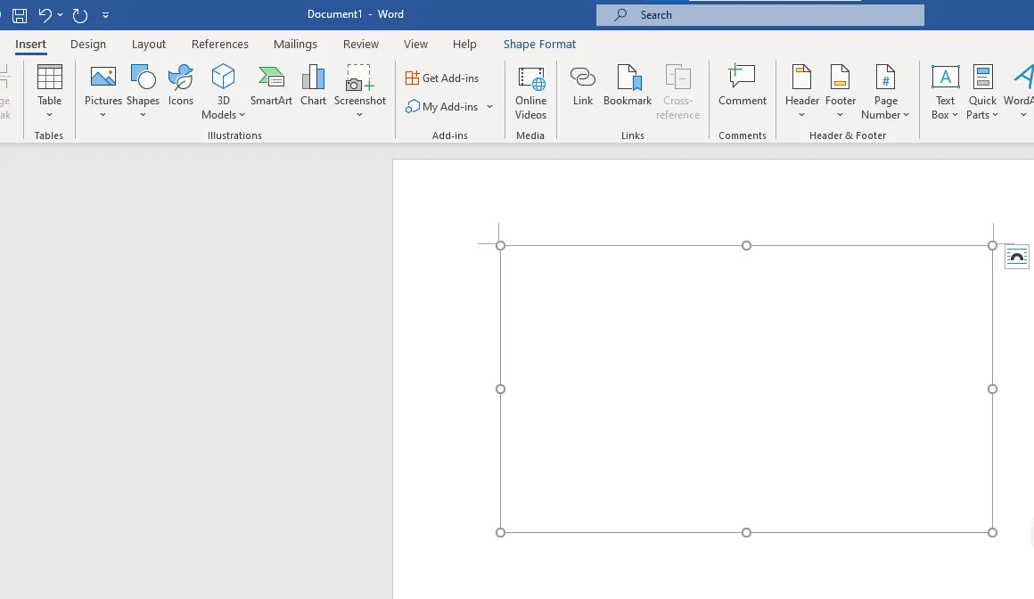Click the Online Videos icon
The height and width of the screenshot is (599, 1034).
coord(530,91)
